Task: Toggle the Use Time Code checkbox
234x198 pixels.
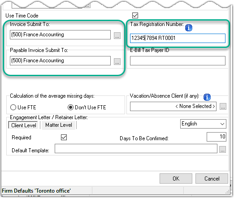Action: (x=135, y=15)
